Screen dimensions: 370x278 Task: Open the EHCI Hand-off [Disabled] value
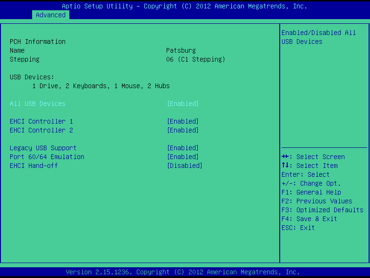(x=184, y=166)
